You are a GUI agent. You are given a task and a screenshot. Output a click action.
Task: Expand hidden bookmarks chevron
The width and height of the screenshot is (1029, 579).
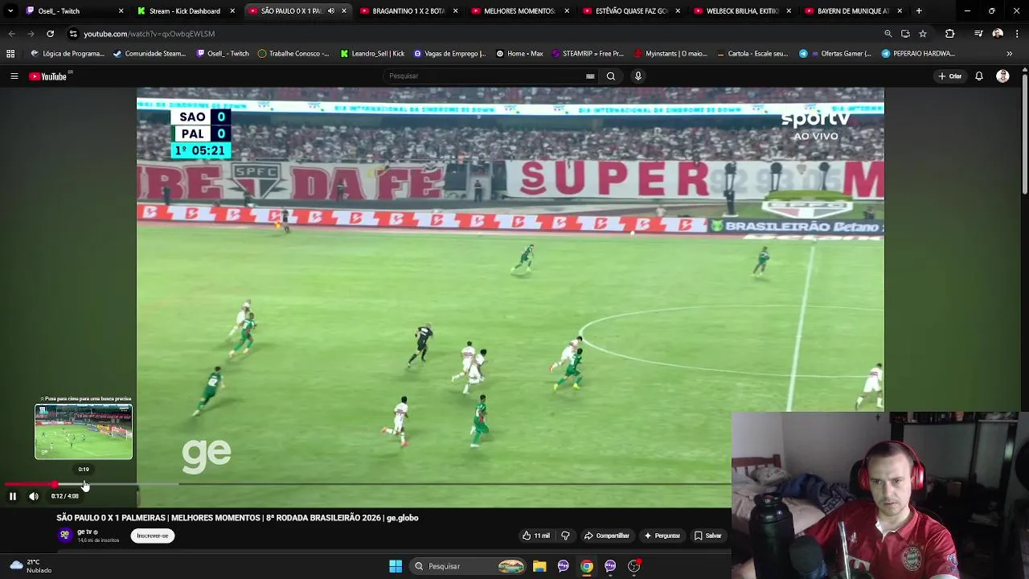(1010, 54)
